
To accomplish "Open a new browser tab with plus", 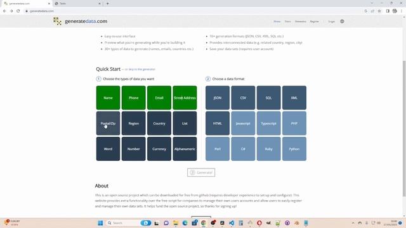I will pos(107,4).
